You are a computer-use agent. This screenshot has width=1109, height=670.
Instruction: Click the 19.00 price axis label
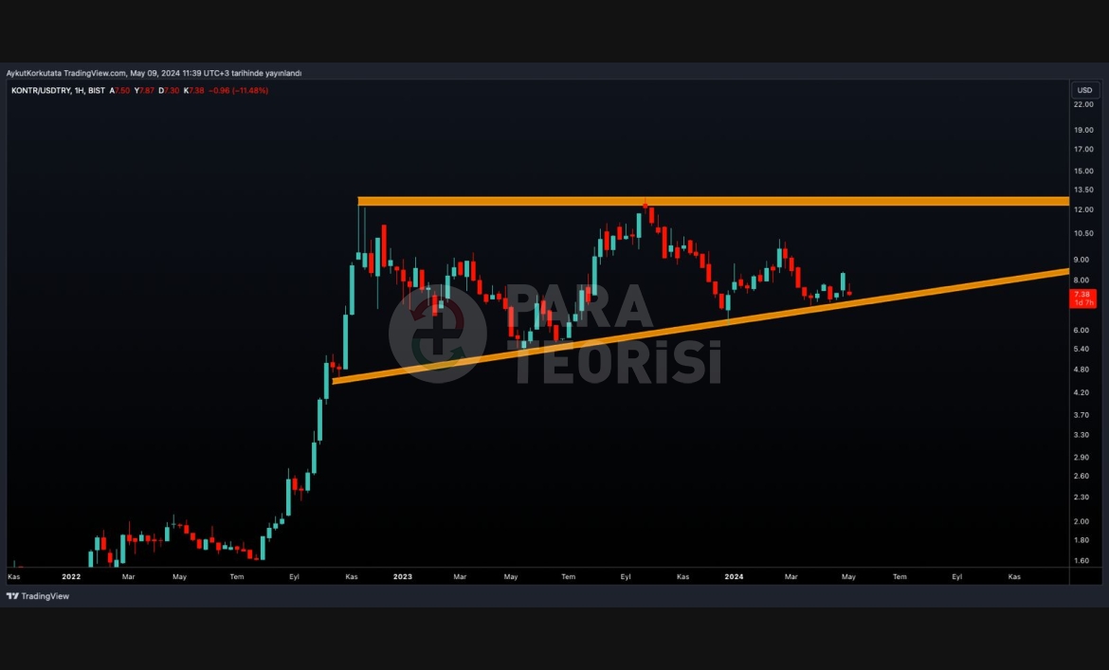pyautogui.click(x=1083, y=130)
